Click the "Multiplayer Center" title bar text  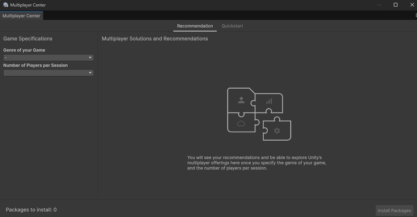pos(28,5)
